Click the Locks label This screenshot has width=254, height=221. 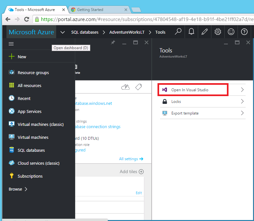(x=176, y=102)
